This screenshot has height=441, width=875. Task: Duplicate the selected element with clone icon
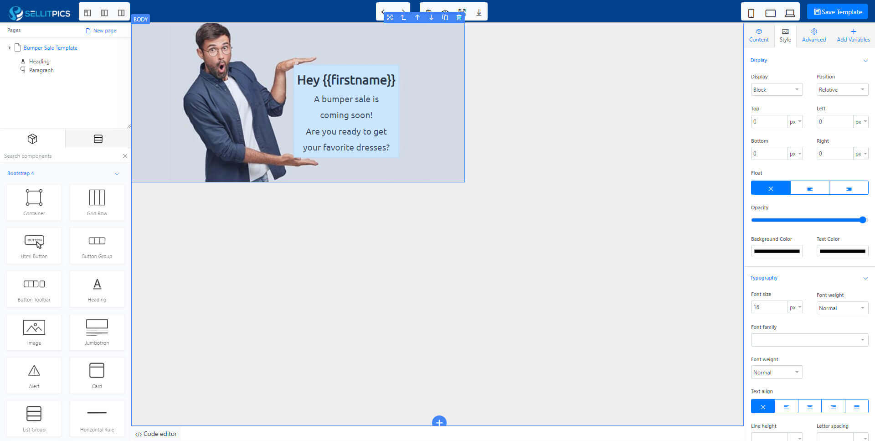445,17
